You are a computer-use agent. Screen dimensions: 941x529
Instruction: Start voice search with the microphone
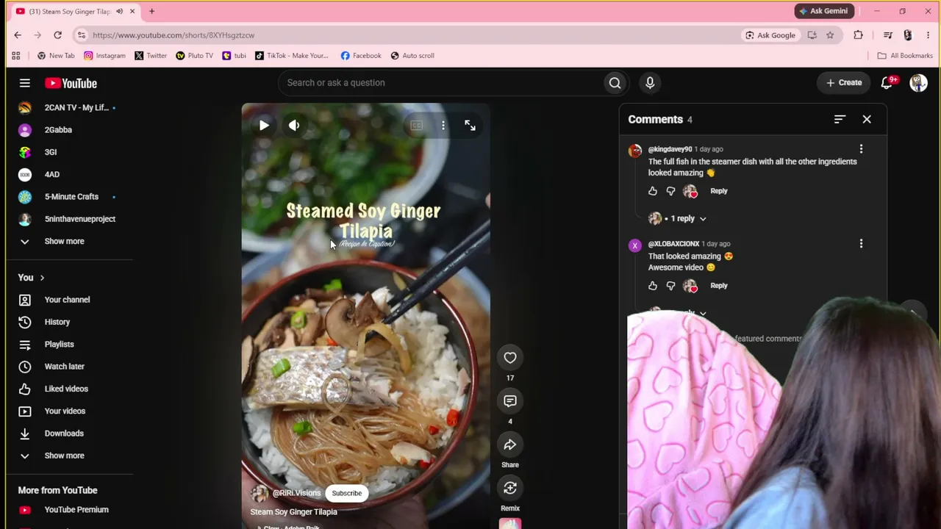(x=650, y=83)
